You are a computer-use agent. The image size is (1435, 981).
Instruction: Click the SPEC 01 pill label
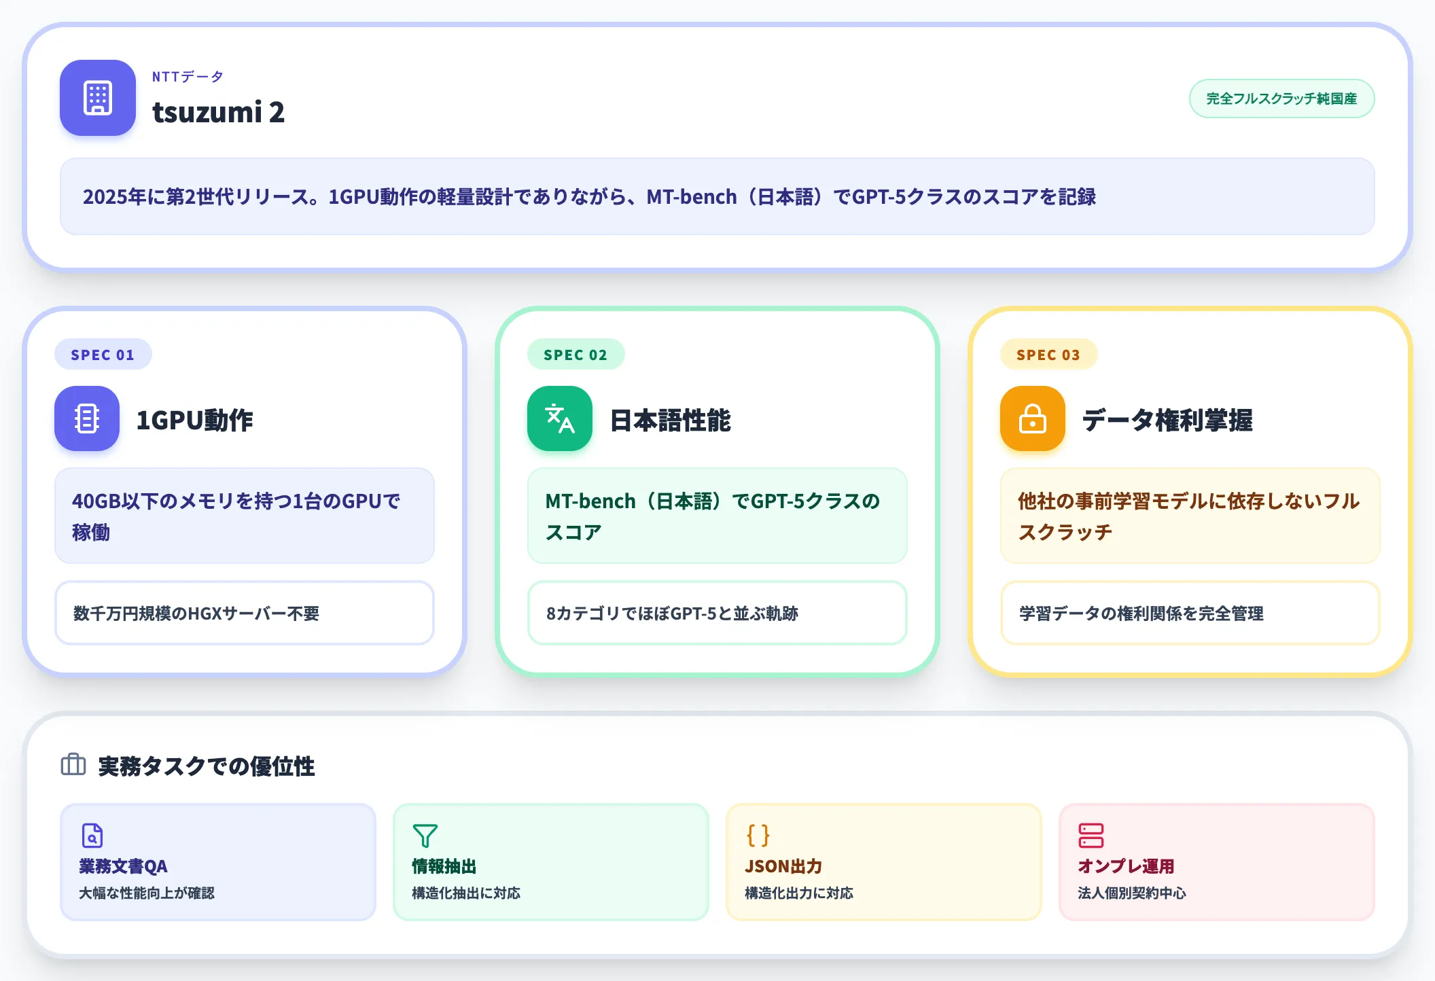[x=103, y=355]
